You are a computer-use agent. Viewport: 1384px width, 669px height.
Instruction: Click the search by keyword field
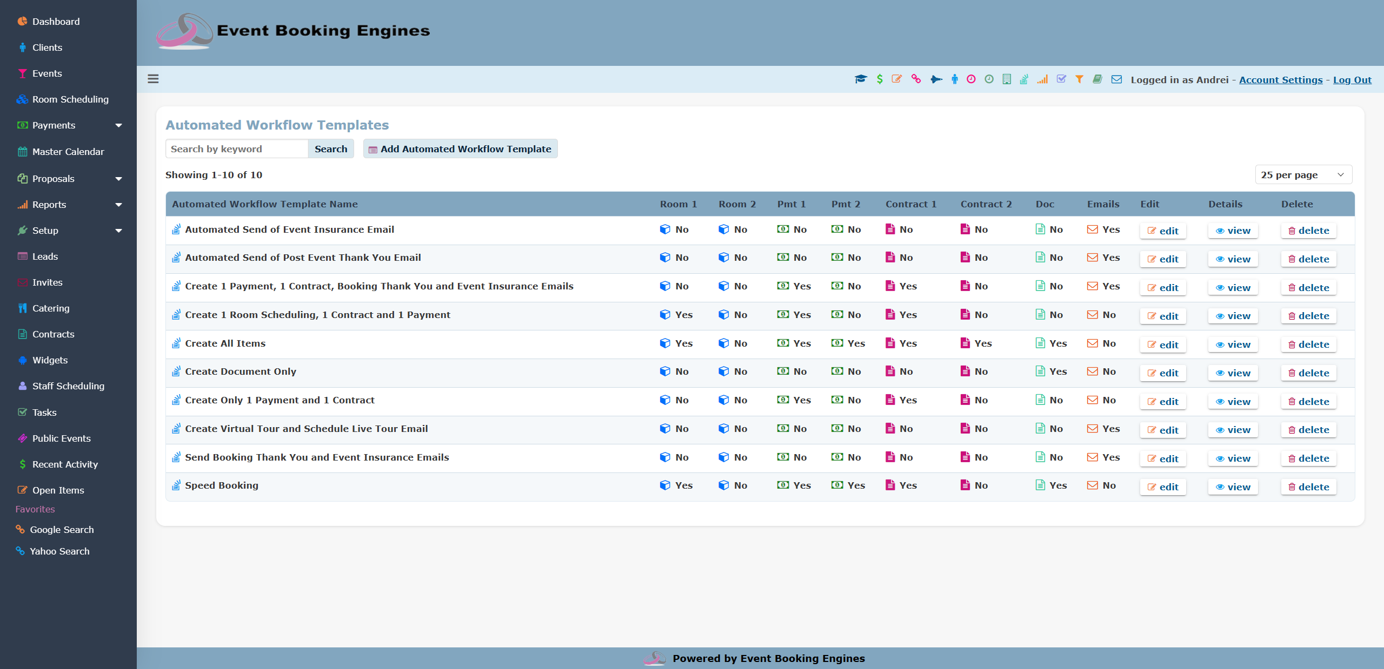[236, 148]
